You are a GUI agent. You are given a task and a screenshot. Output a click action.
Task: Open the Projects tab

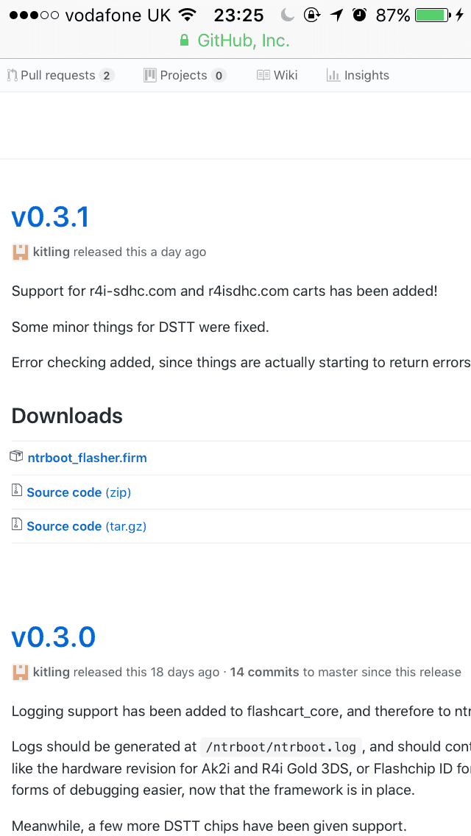click(x=185, y=75)
